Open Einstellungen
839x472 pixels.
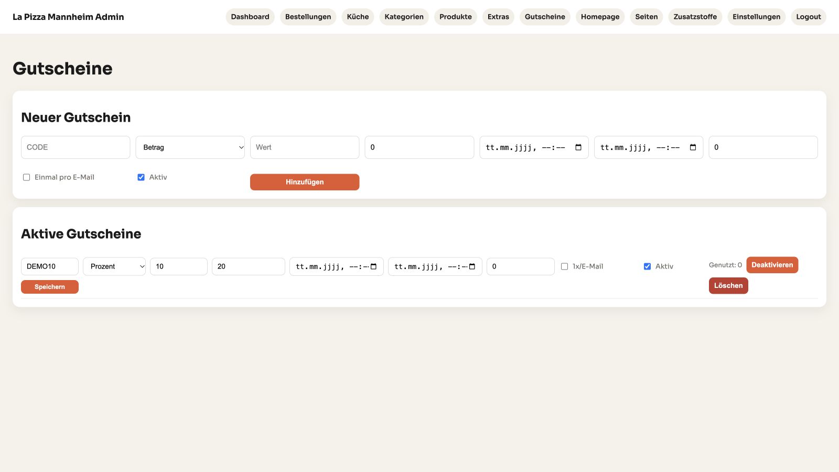(x=757, y=17)
